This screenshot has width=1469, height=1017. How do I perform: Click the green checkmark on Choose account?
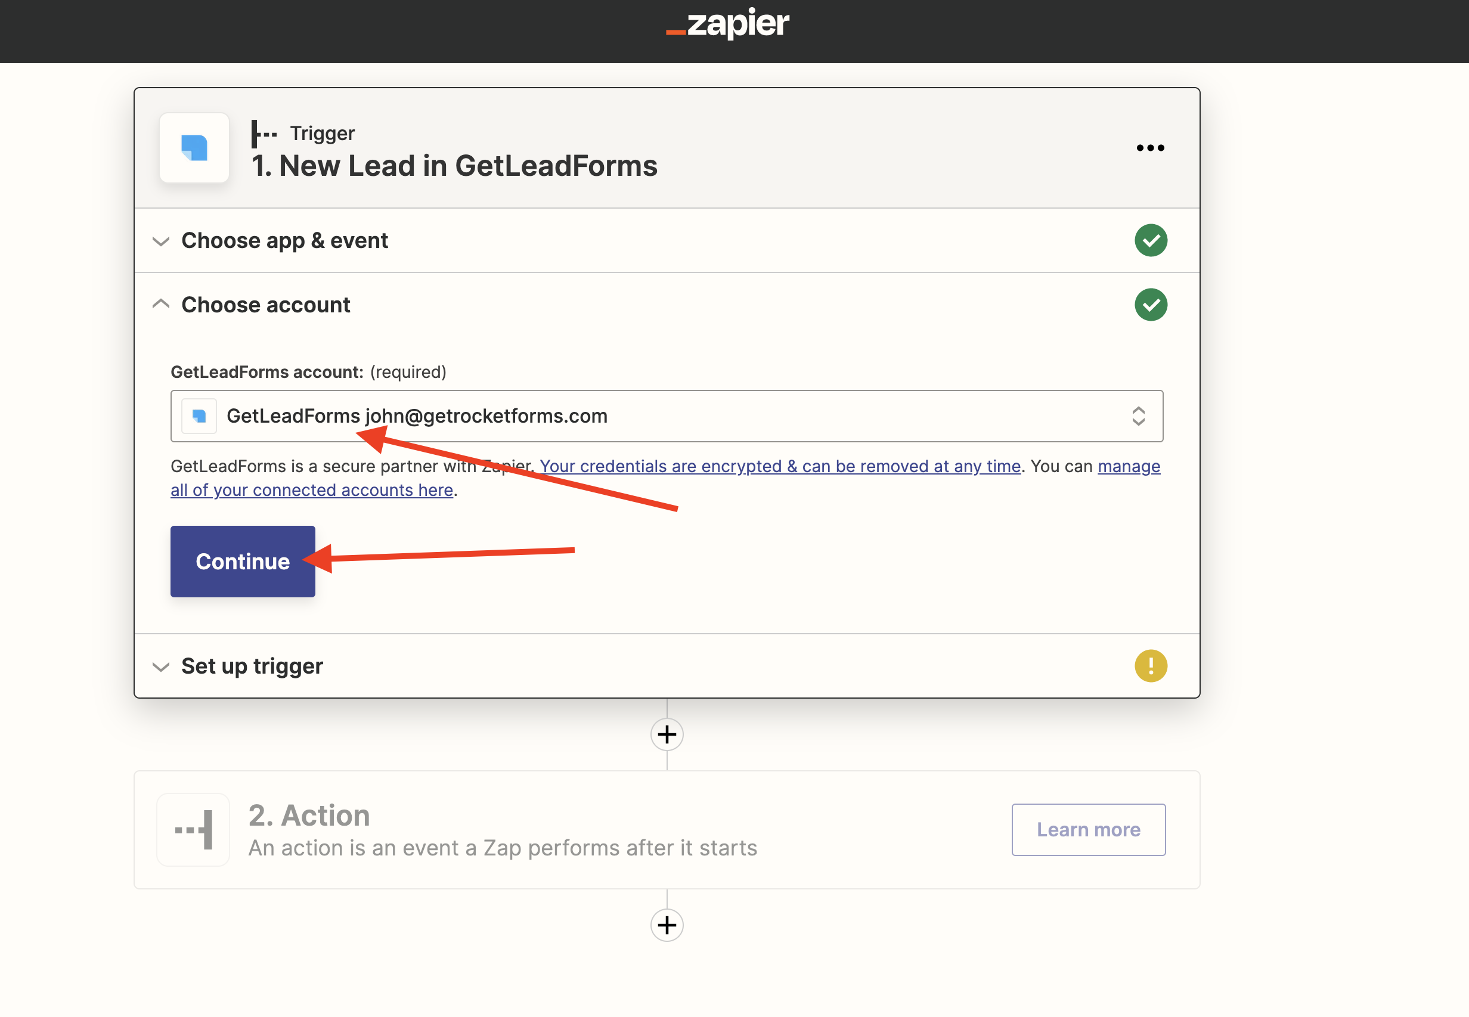click(x=1151, y=303)
